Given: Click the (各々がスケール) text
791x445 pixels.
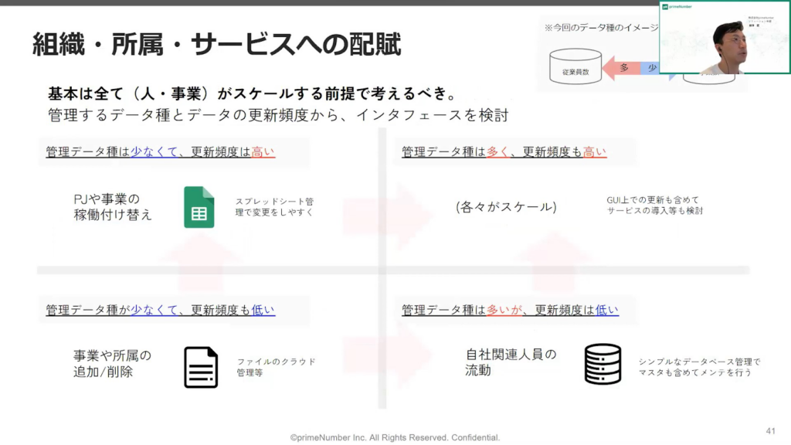Looking at the screenshot, I should [506, 207].
